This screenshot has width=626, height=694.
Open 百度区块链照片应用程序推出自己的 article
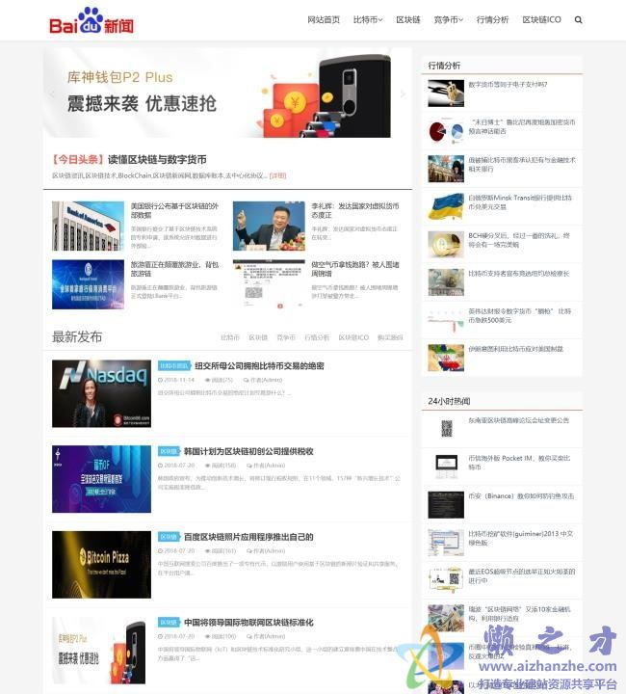[248, 537]
